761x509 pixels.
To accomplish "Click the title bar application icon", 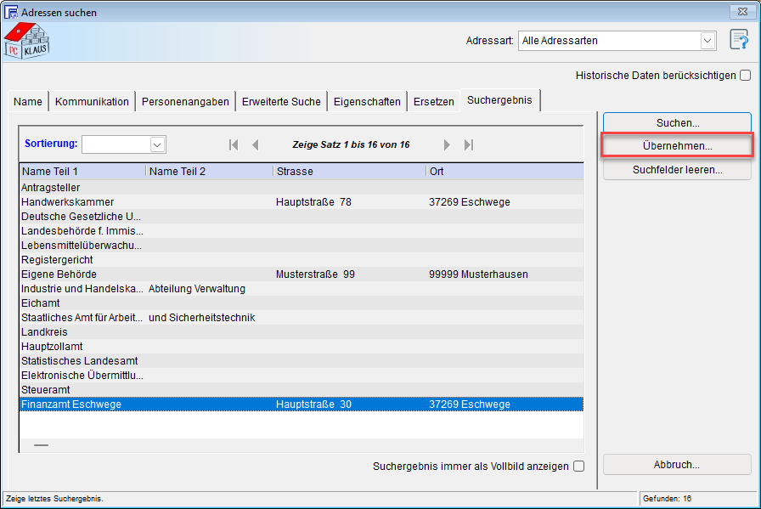I will pos(11,12).
